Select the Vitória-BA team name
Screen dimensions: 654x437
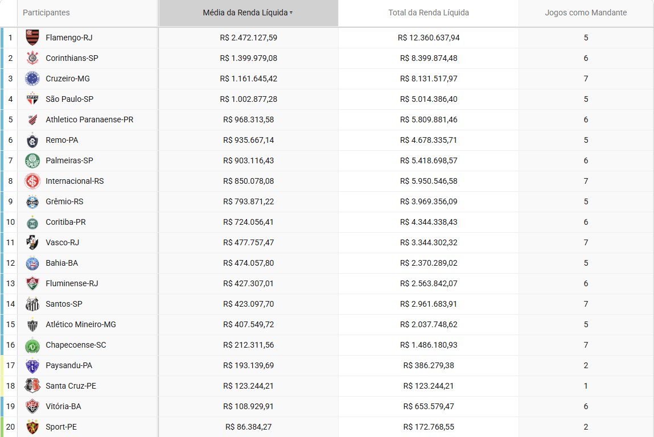pos(63,406)
